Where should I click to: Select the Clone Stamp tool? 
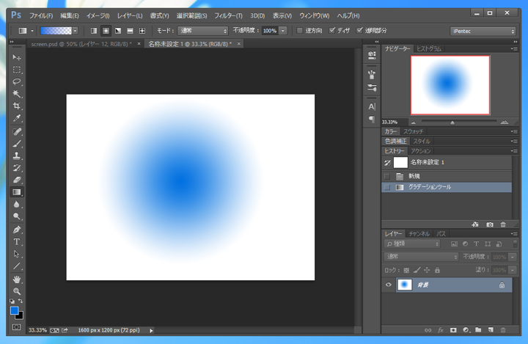[16, 155]
